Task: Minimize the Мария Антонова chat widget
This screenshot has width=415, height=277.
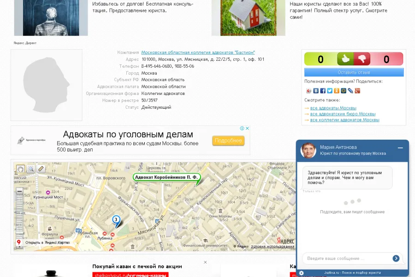Action: click(x=400, y=148)
